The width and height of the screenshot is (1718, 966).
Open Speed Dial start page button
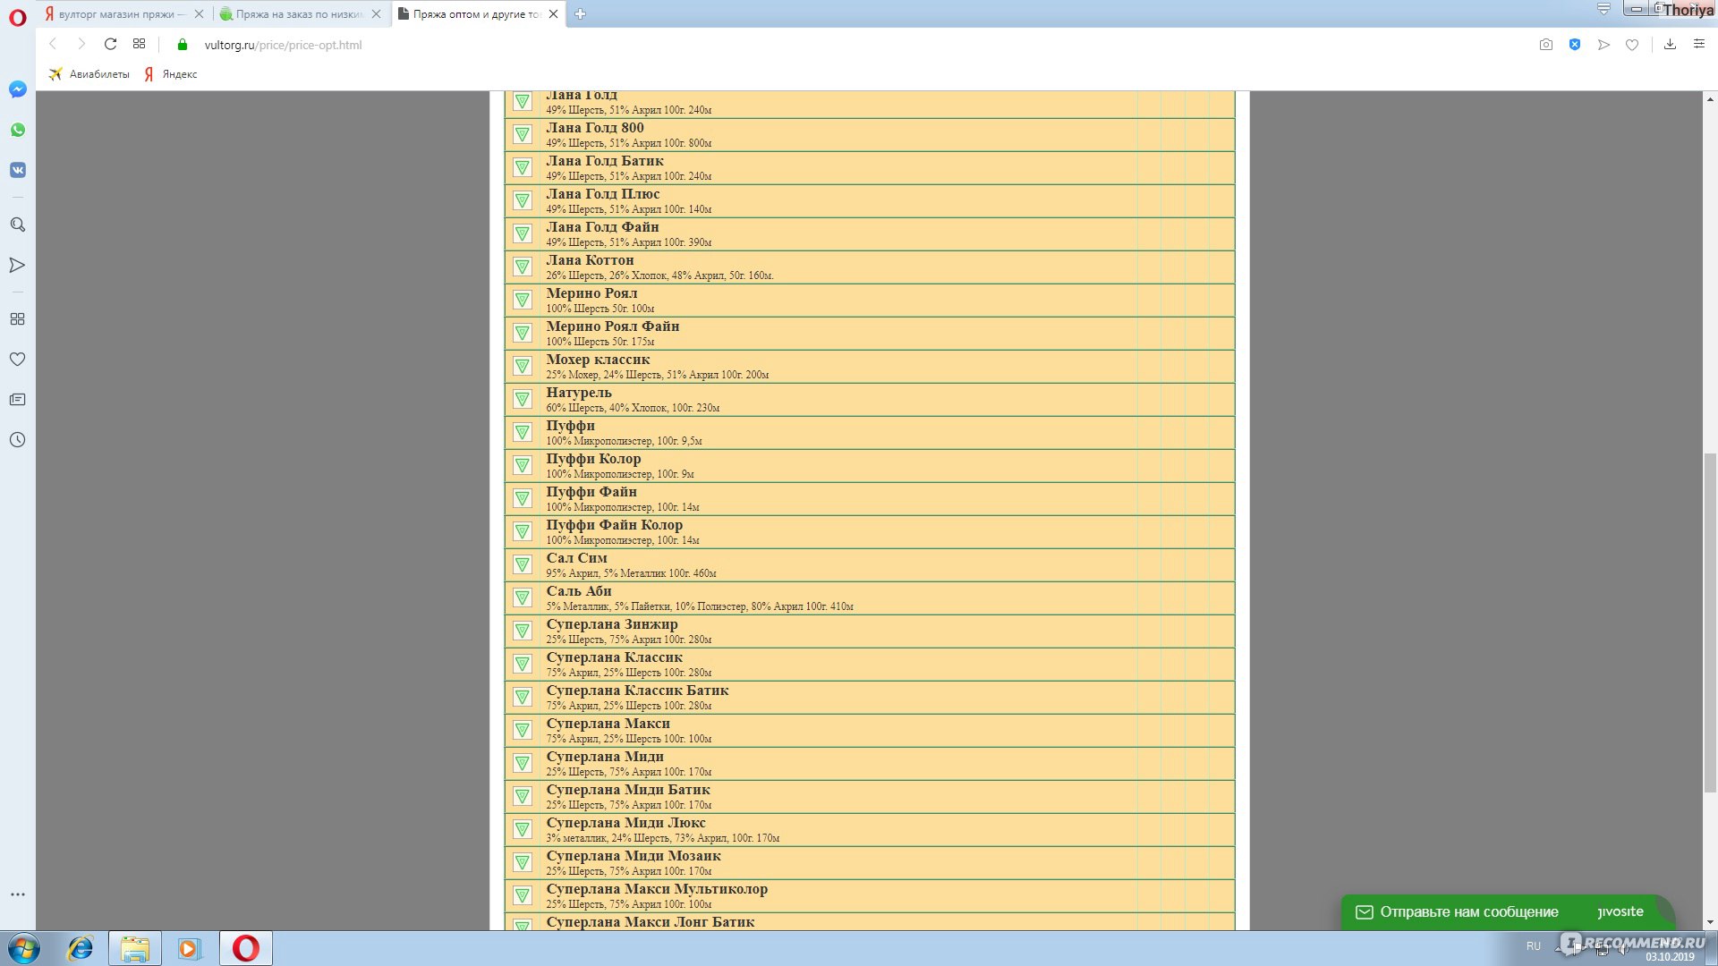click(x=139, y=44)
